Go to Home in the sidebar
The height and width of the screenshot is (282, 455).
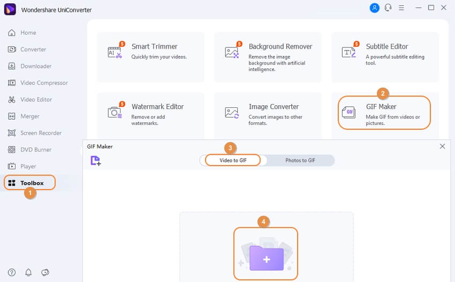(x=28, y=33)
